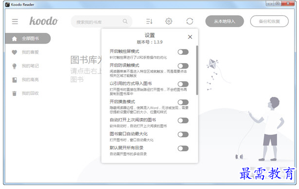Click the 自动打开上次阅读的图书 label
The image size is (299, 189).
pyautogui.click(x=133, y=120)
